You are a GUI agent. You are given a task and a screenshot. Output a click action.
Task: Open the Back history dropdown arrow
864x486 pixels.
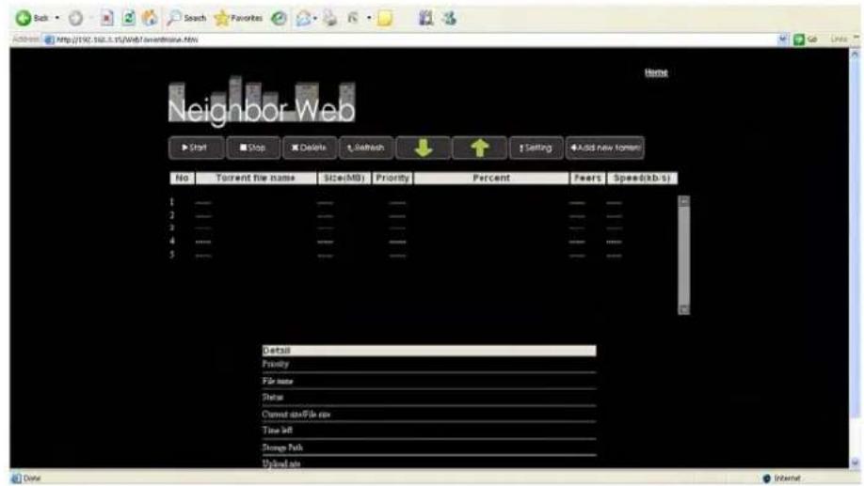click(x=56, y=18)
